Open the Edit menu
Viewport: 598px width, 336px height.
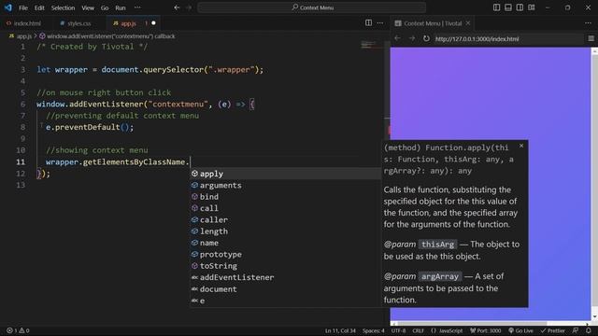click(x=39, y=7)
